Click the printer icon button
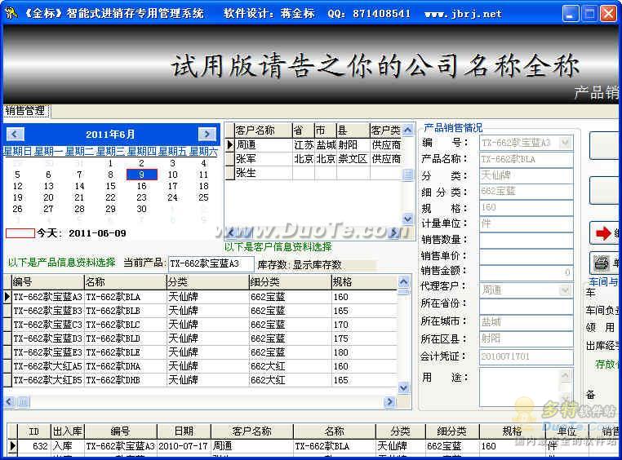Image resolution: width=622 pixels, height=460 pixels. pyautogui.click(x=602, y=263)
